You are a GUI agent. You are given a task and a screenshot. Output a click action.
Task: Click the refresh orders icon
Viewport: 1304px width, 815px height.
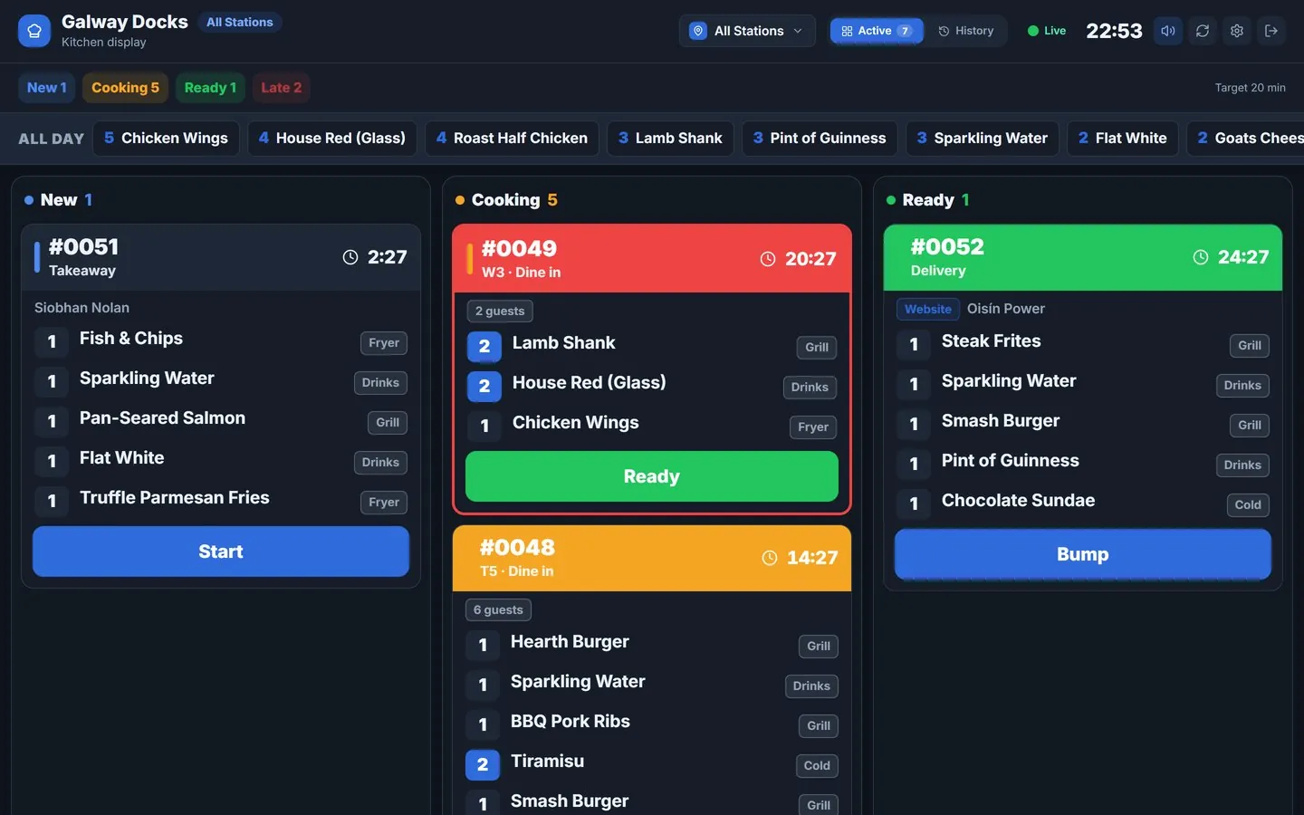coord(1203,31)
